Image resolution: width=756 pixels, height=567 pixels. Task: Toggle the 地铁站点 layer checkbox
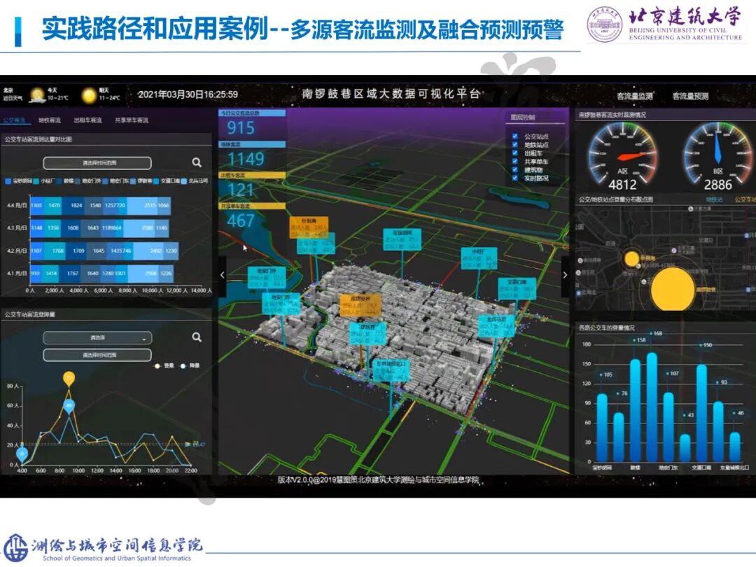515,145
